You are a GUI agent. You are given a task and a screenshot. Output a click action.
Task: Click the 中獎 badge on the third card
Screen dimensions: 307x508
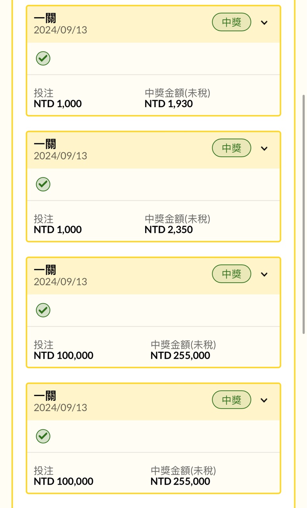232,274
